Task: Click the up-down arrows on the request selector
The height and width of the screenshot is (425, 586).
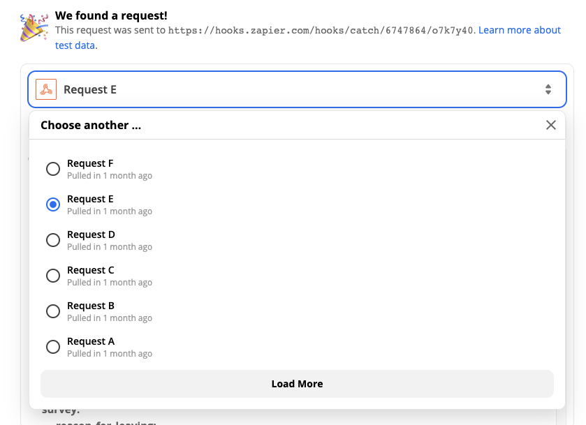Action: [548, 89]
